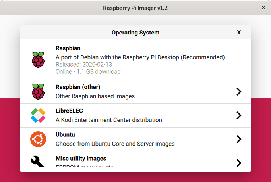The height and width of the screenshot is (182, 271).
Task: Open the Ubuntu submenu chevron
Action: pyautogui.click(x=238, y=139)
